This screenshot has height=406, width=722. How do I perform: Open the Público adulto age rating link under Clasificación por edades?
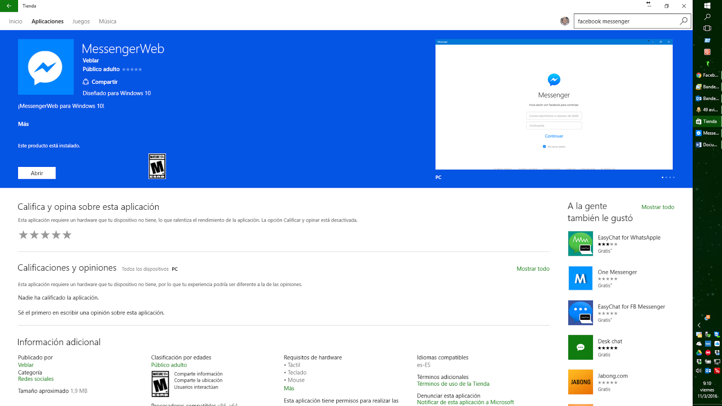coord(169,365)
